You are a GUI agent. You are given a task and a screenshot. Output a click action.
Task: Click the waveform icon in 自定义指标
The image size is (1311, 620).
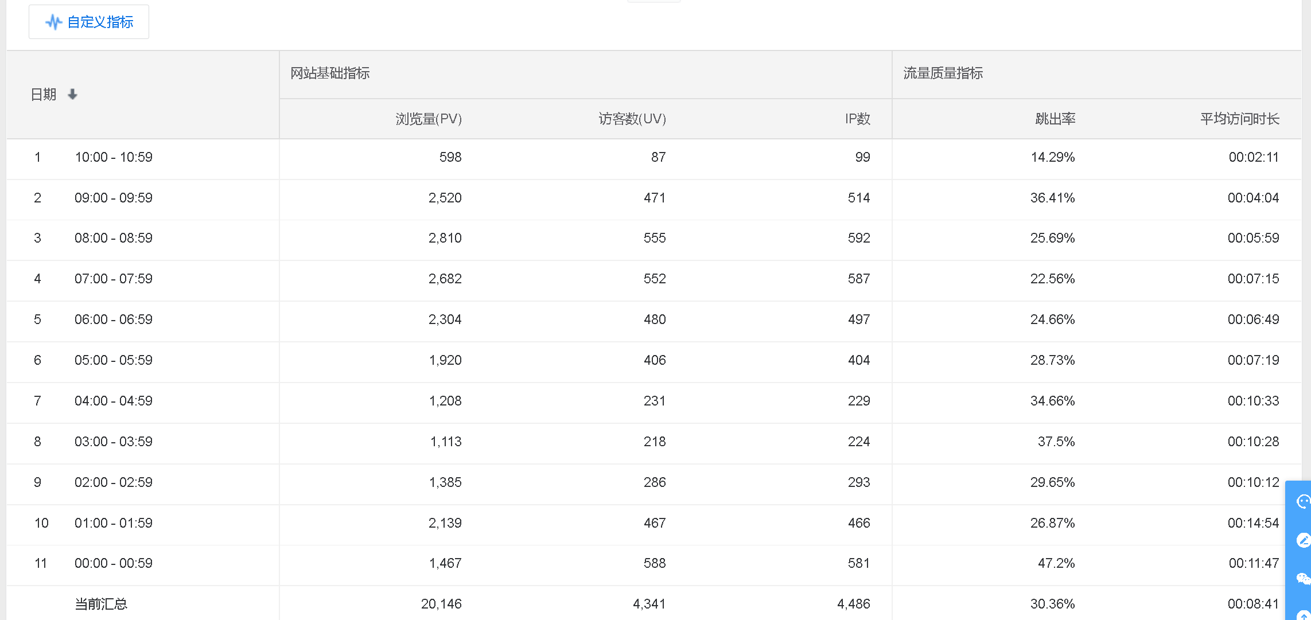pyautogui.click(x=53, y=22)
